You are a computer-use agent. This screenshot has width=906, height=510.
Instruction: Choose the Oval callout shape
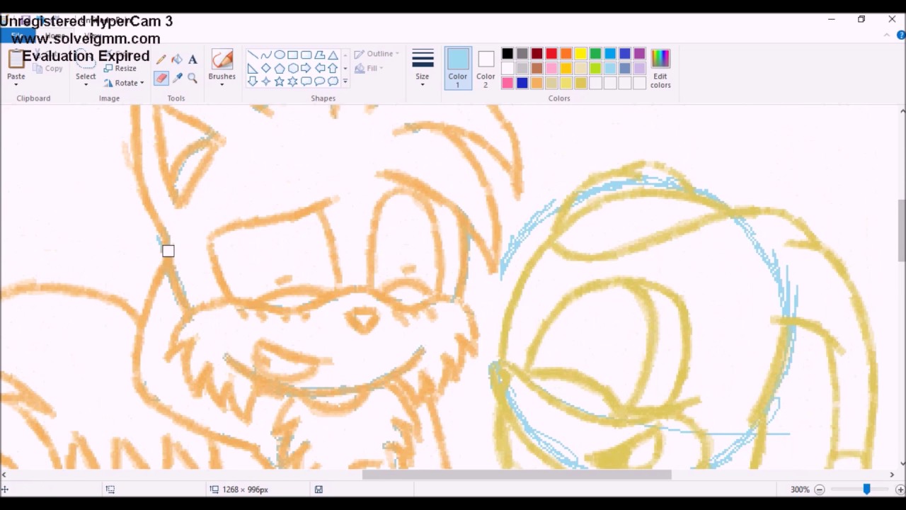[320, 81]
